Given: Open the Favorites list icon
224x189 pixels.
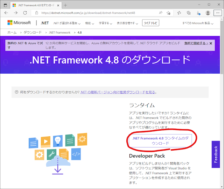Looking at the screenshot, I should click(179, 13).
